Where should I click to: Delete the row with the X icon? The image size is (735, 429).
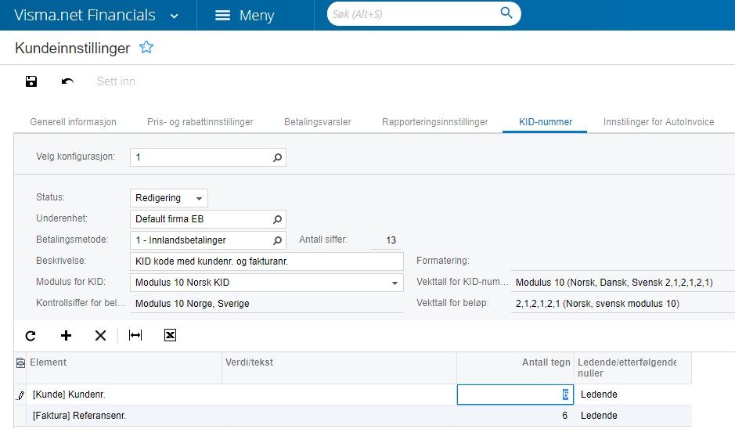(100, 335)
